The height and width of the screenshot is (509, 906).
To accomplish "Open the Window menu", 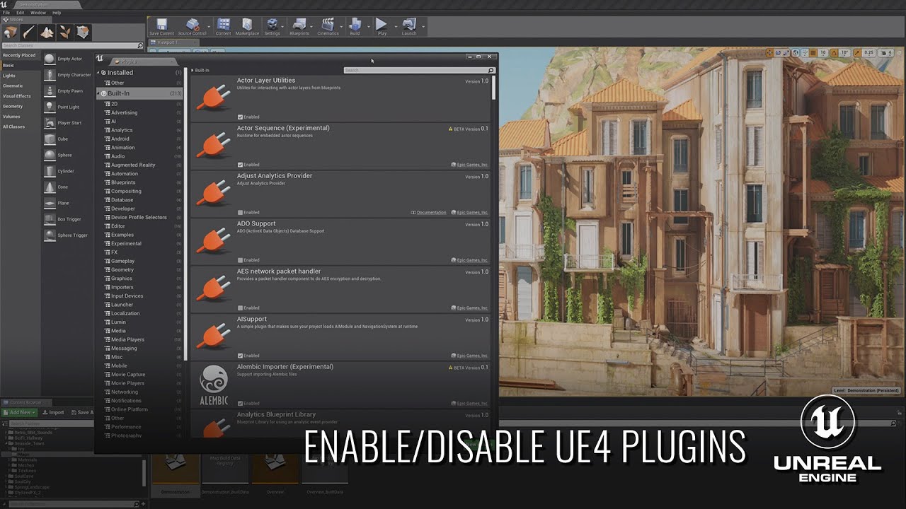I will [x=38, y=13].
